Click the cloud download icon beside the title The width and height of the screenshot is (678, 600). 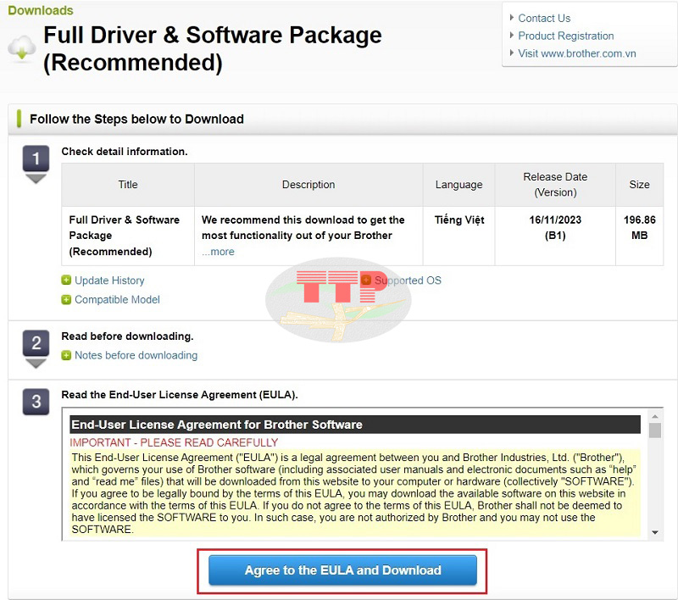click(22, 48)
